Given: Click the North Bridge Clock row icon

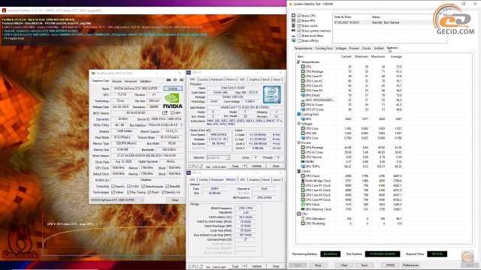Looking at the screenshot, I should coord(303,181).
